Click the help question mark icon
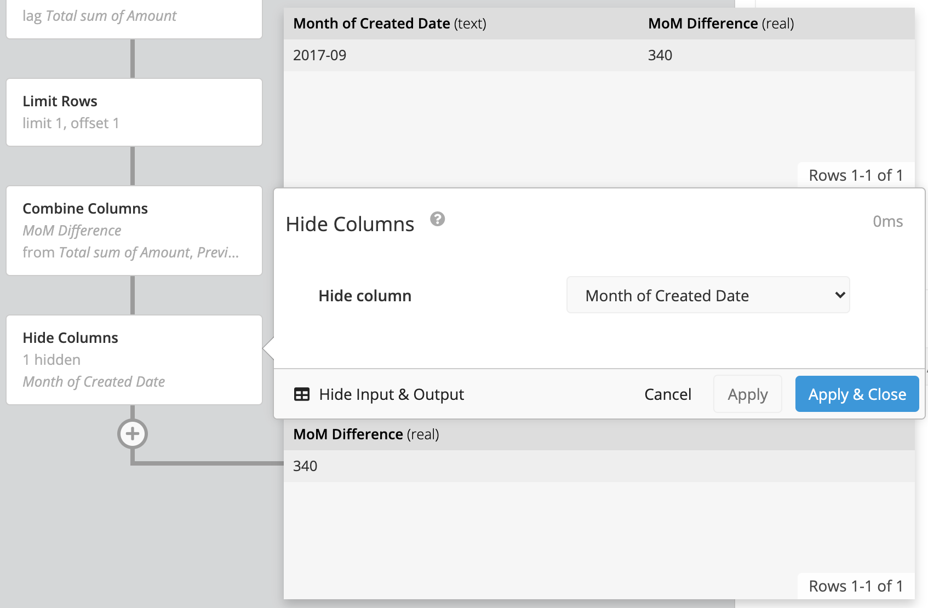 coord(437,219)
